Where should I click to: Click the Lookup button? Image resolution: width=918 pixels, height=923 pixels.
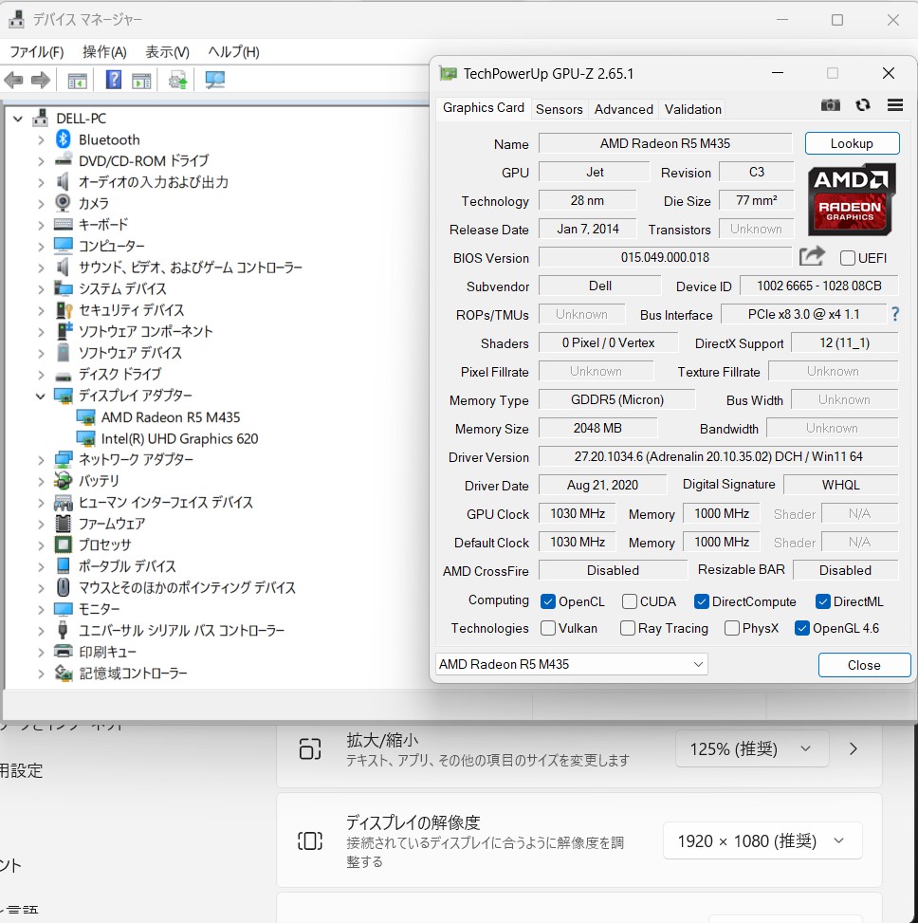pos(852,143)
